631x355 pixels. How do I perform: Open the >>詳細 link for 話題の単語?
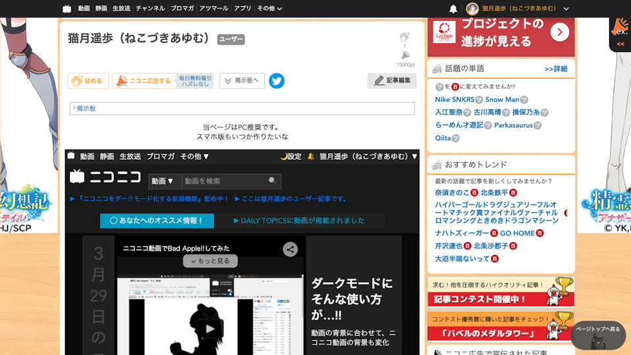click(x=556, y=69)
